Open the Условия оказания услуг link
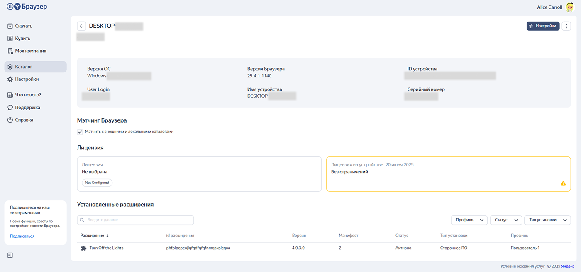 tap(522, 267)
